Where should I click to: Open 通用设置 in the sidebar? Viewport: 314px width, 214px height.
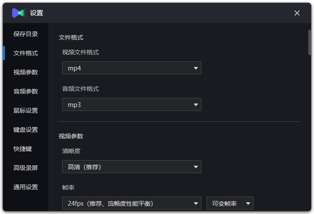[26, 187]
